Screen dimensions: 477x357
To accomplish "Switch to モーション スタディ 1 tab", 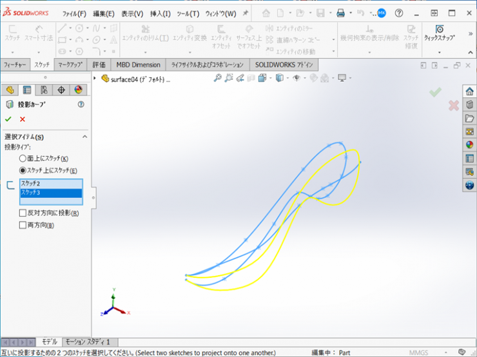I will coord(90,342).
